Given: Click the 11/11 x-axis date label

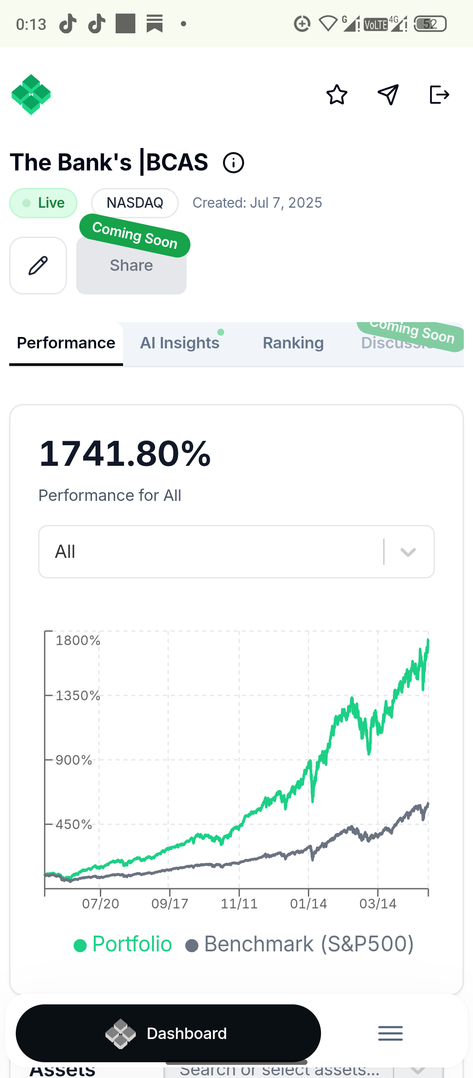Looking at the screenshot, I should tap(239, 904).
